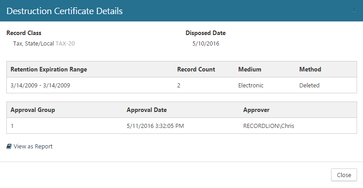
Task: Click the TAX-20 record class code
Action: (65, 44)
